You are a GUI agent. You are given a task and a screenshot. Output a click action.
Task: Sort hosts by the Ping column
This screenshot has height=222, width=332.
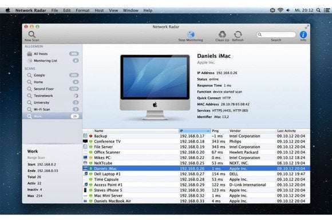point(220,131)
